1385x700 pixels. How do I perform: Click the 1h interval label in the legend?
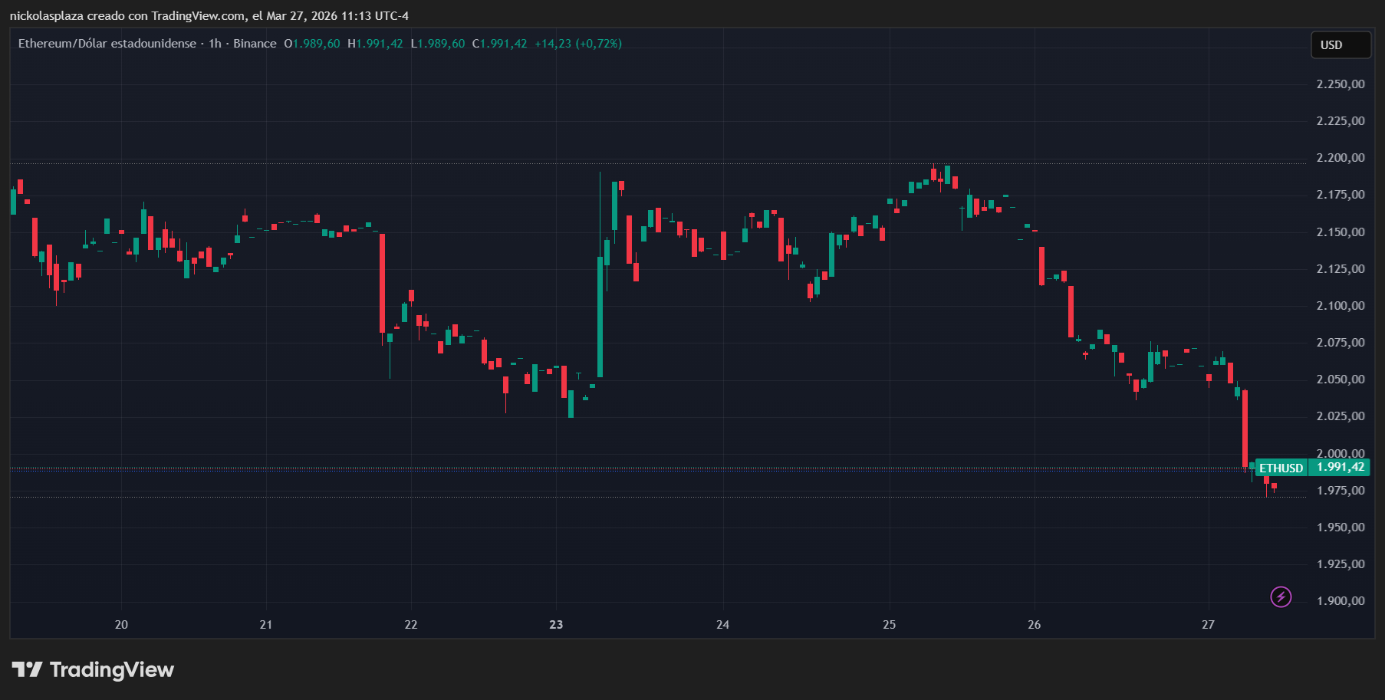click(215, 44)
